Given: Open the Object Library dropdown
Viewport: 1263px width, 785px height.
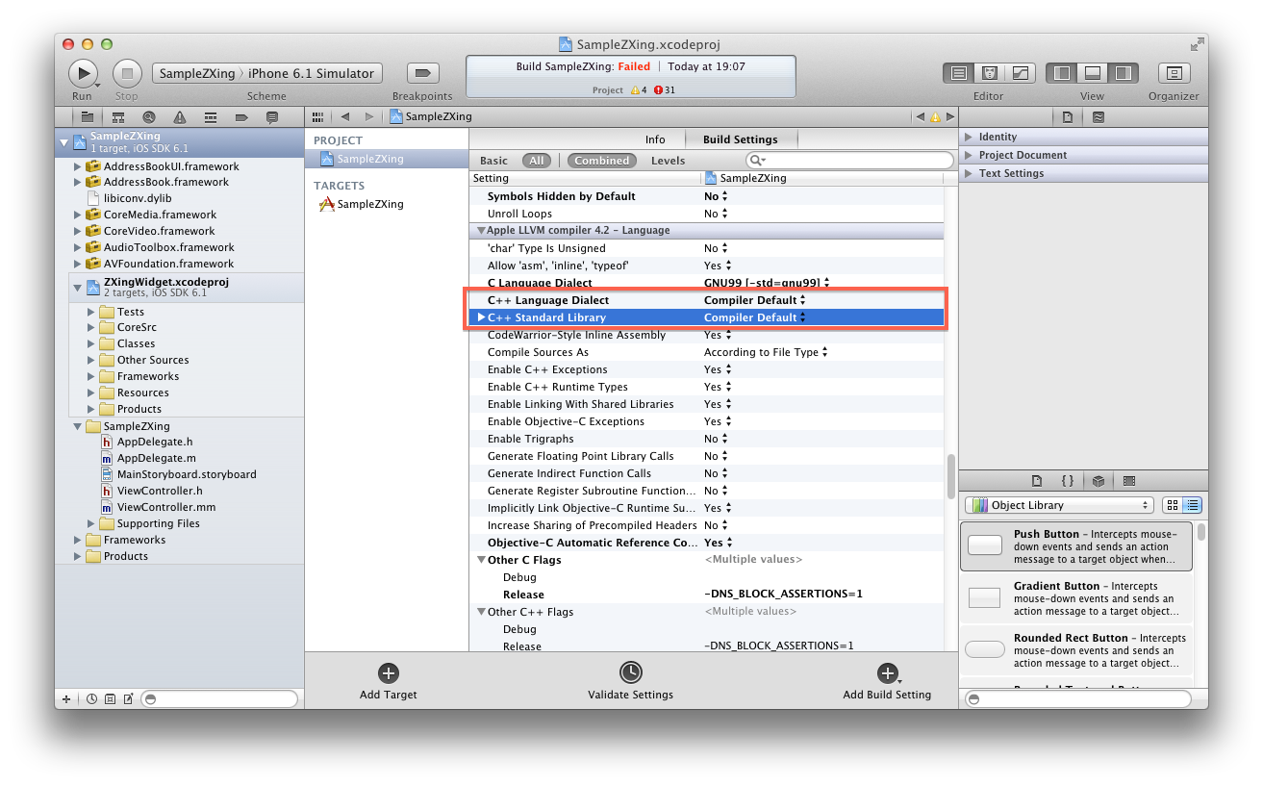Looking at the screenshot, I should click(1059, 505).
